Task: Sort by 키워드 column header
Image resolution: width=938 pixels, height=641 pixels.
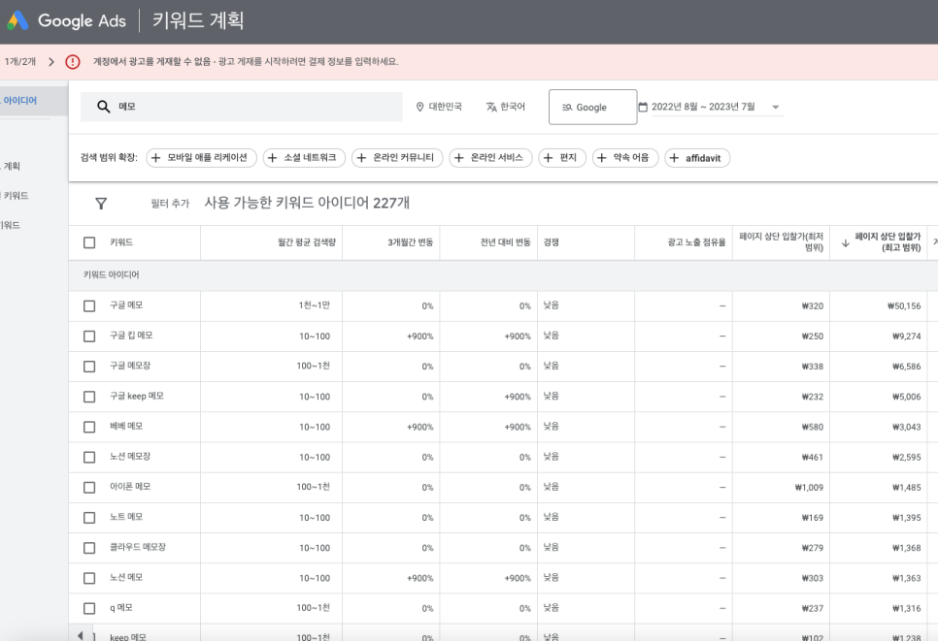Action: (x=121, y=242)
